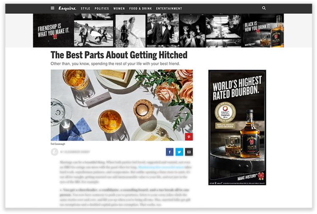The image size is (317, 214).
Task: Click the Esquire logo
Action: tap(67, 8)
